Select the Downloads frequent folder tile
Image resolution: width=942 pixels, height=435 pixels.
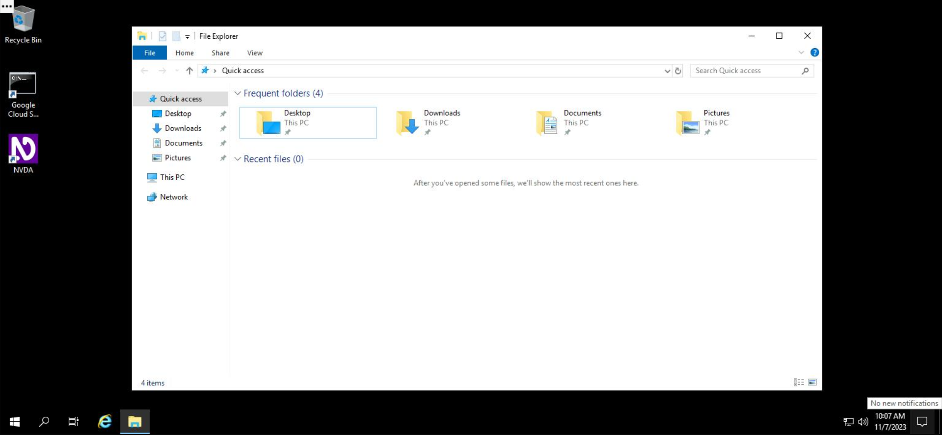point(448,123)
